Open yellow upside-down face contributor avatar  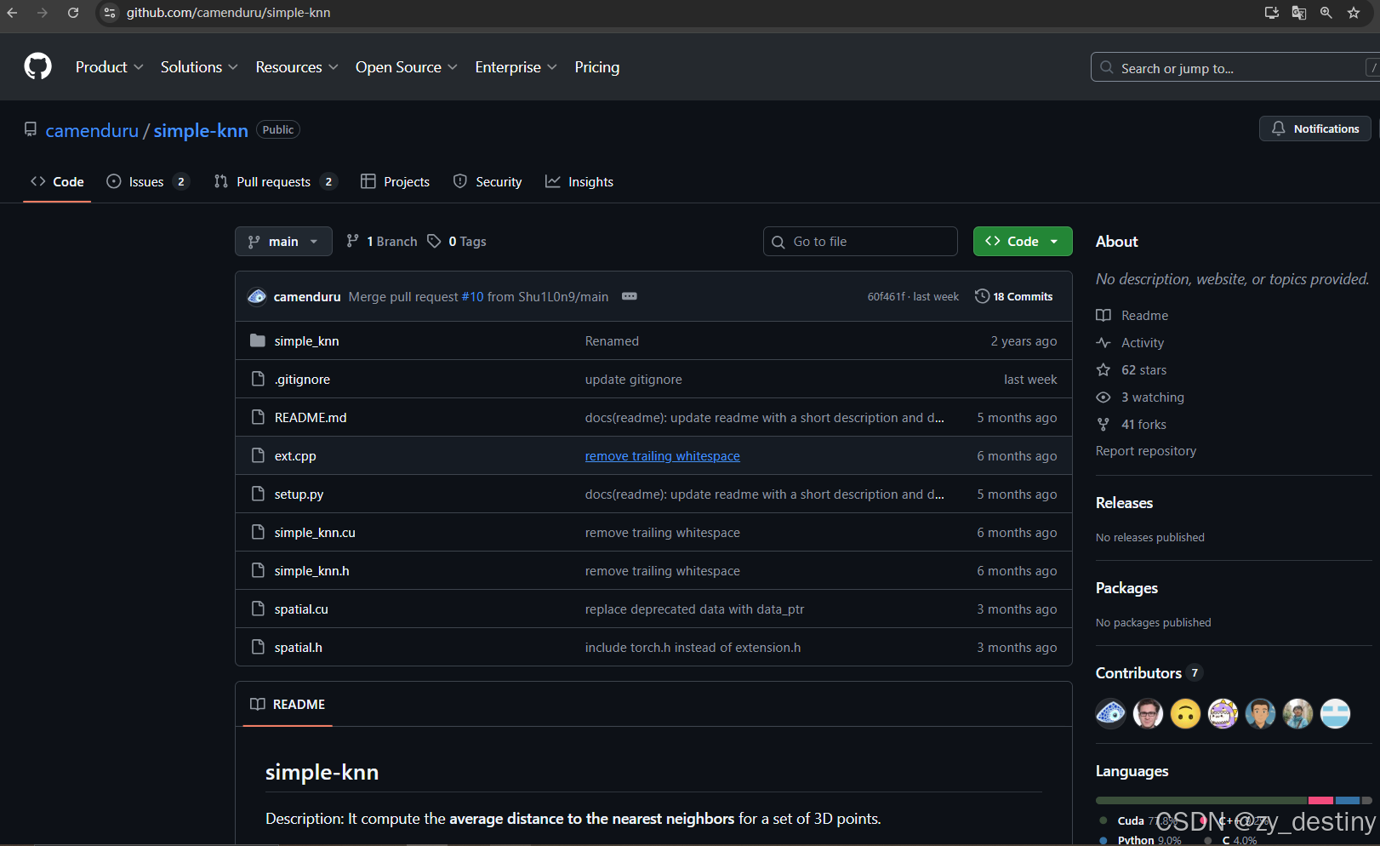(x=1186, y=713)
